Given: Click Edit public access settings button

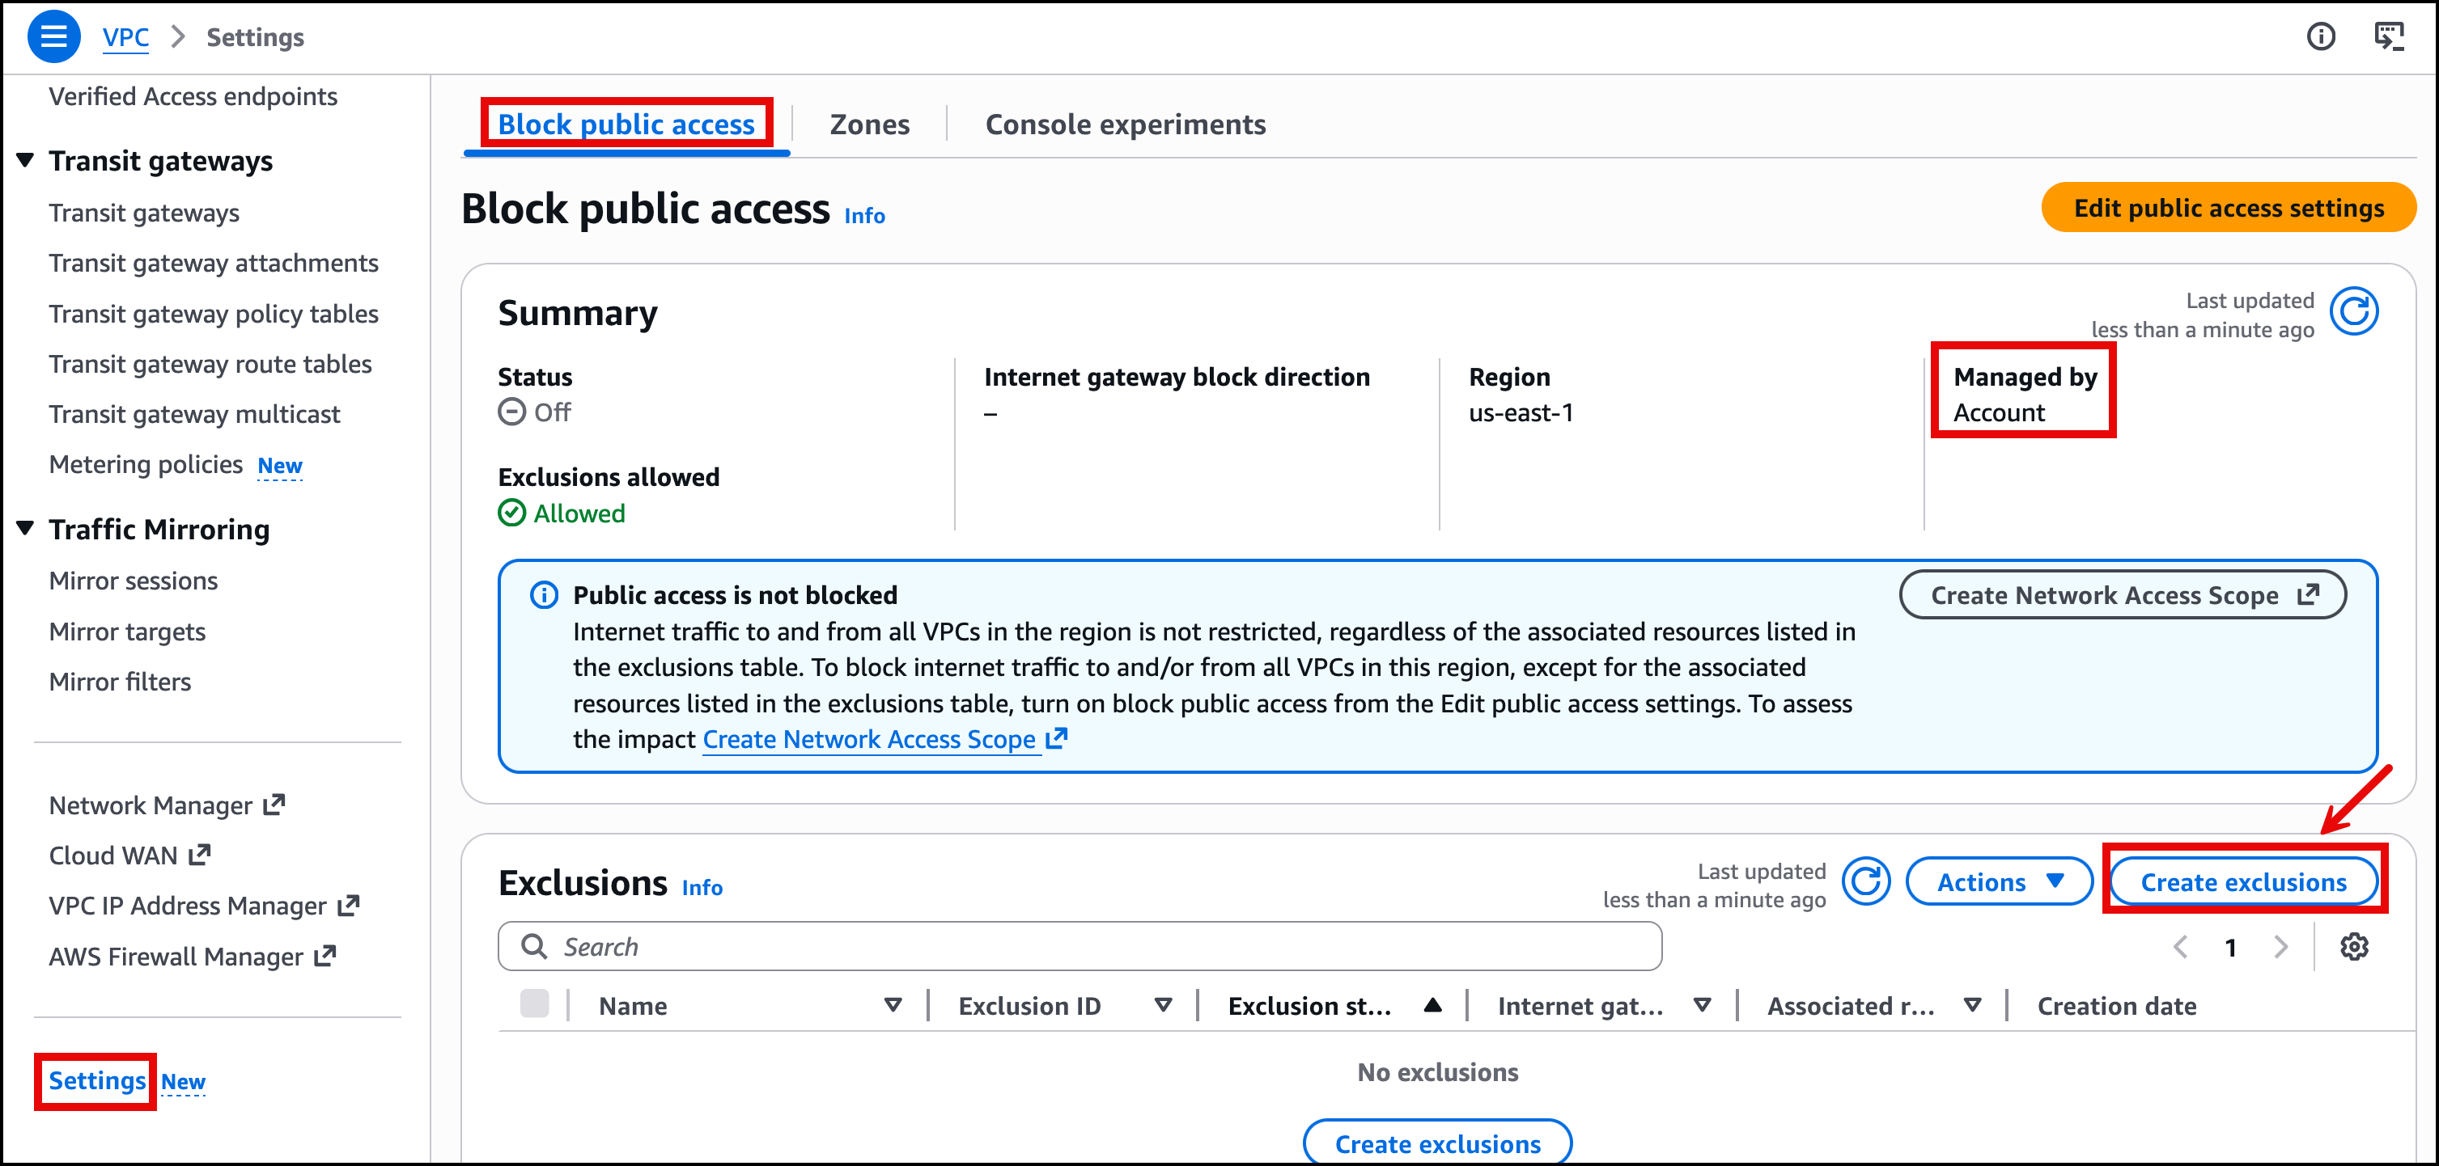Looking at the screenshot, I should pyautogui.click(x=2228, y=207).
